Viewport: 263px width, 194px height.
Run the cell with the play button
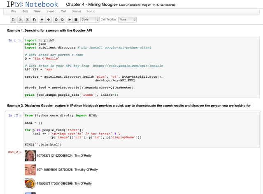pos(70,20)
